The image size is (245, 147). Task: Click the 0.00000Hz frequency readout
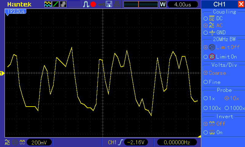click(177, 142)
